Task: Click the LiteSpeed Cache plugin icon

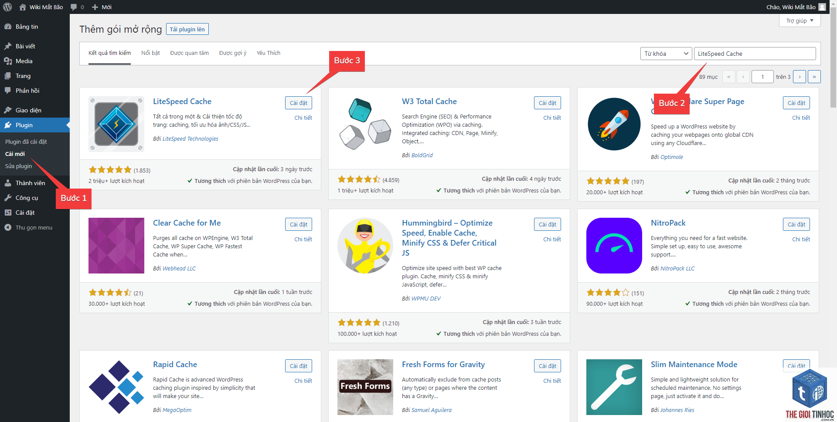Action: click(116, 124)
